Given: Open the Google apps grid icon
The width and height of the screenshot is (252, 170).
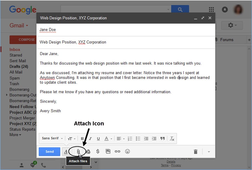Looking at the screenshot, I should [x=211, y=9].
